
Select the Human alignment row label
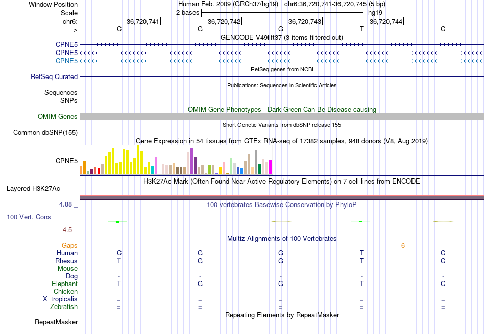click(67, 253)
